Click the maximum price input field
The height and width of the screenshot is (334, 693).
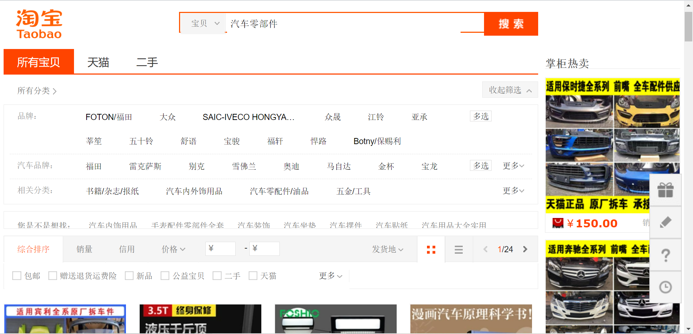(265, 249)
